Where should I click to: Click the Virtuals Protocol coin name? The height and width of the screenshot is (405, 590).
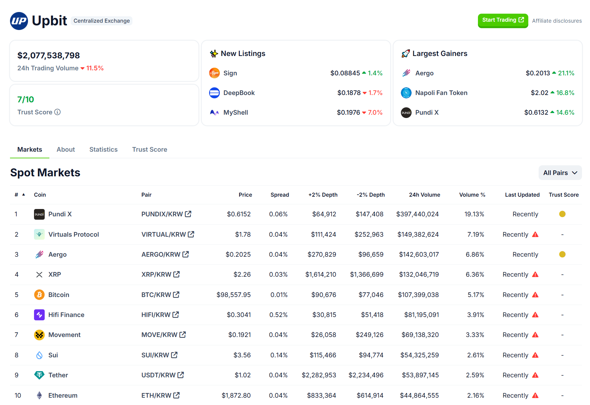(73, 234)
